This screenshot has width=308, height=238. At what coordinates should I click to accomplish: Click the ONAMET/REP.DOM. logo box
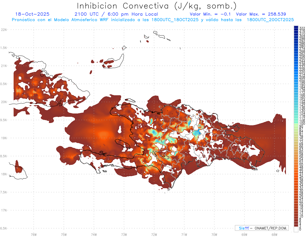(x=262, y=228)
